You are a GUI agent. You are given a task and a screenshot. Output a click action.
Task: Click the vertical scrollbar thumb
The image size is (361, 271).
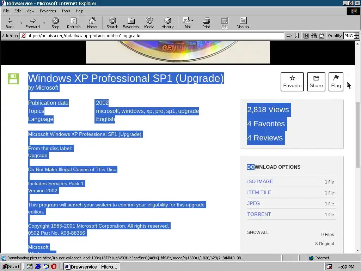click(x=357, y=135)
